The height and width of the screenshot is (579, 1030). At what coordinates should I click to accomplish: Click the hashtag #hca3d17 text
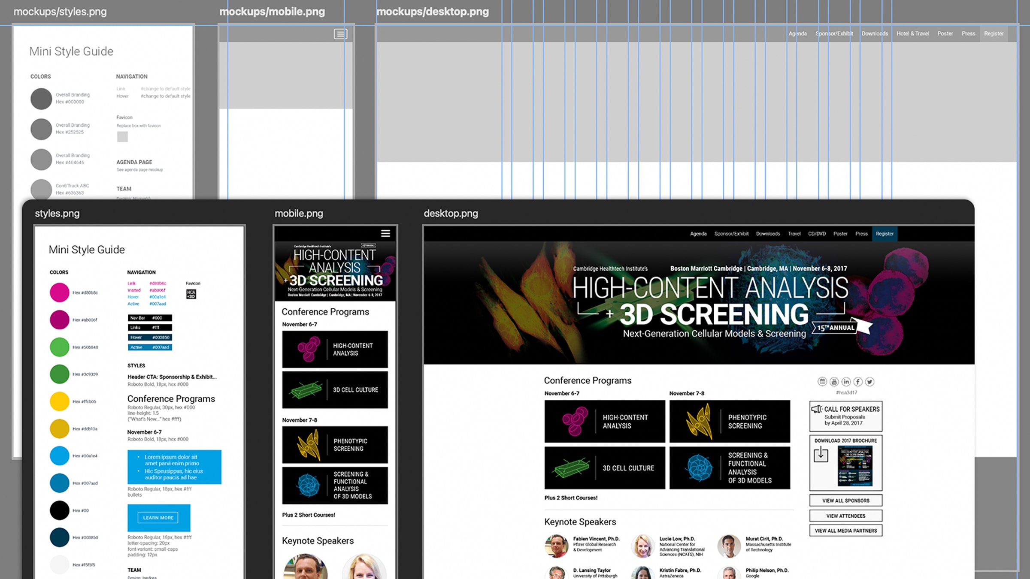tap(846, 392)
